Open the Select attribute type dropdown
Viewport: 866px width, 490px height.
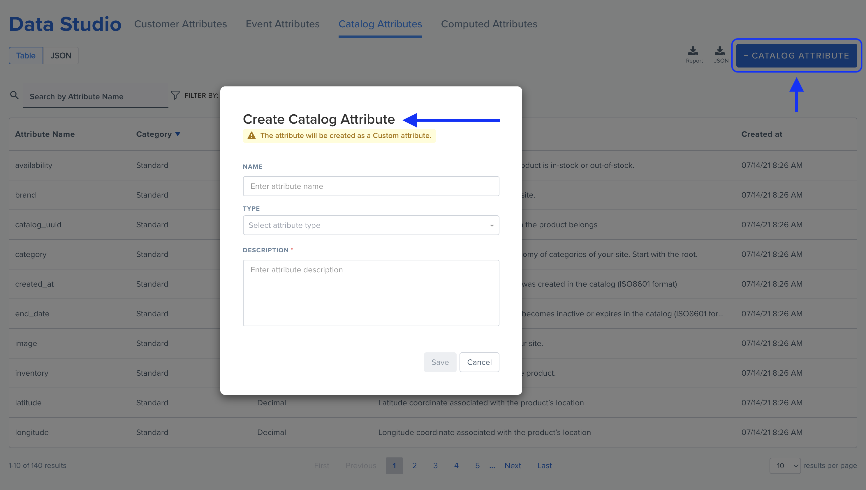[x=371, y=225]
